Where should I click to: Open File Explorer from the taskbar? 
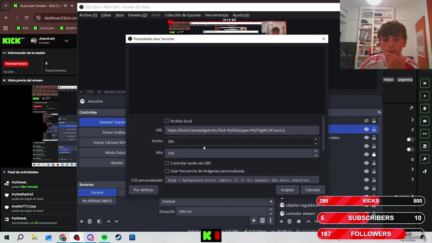point(34,238)
